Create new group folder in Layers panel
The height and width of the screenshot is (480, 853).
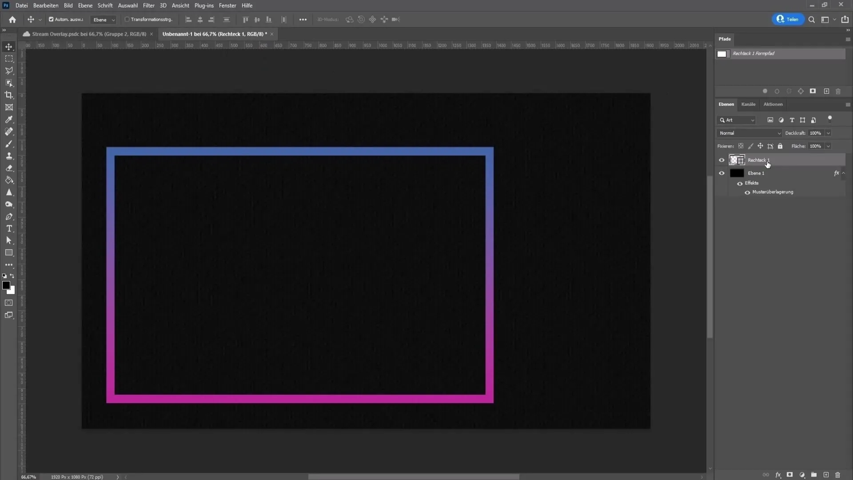tap(814, 475)
